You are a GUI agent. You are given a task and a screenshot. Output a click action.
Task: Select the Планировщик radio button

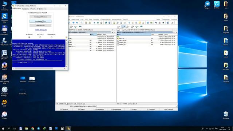tap(51, 37)
